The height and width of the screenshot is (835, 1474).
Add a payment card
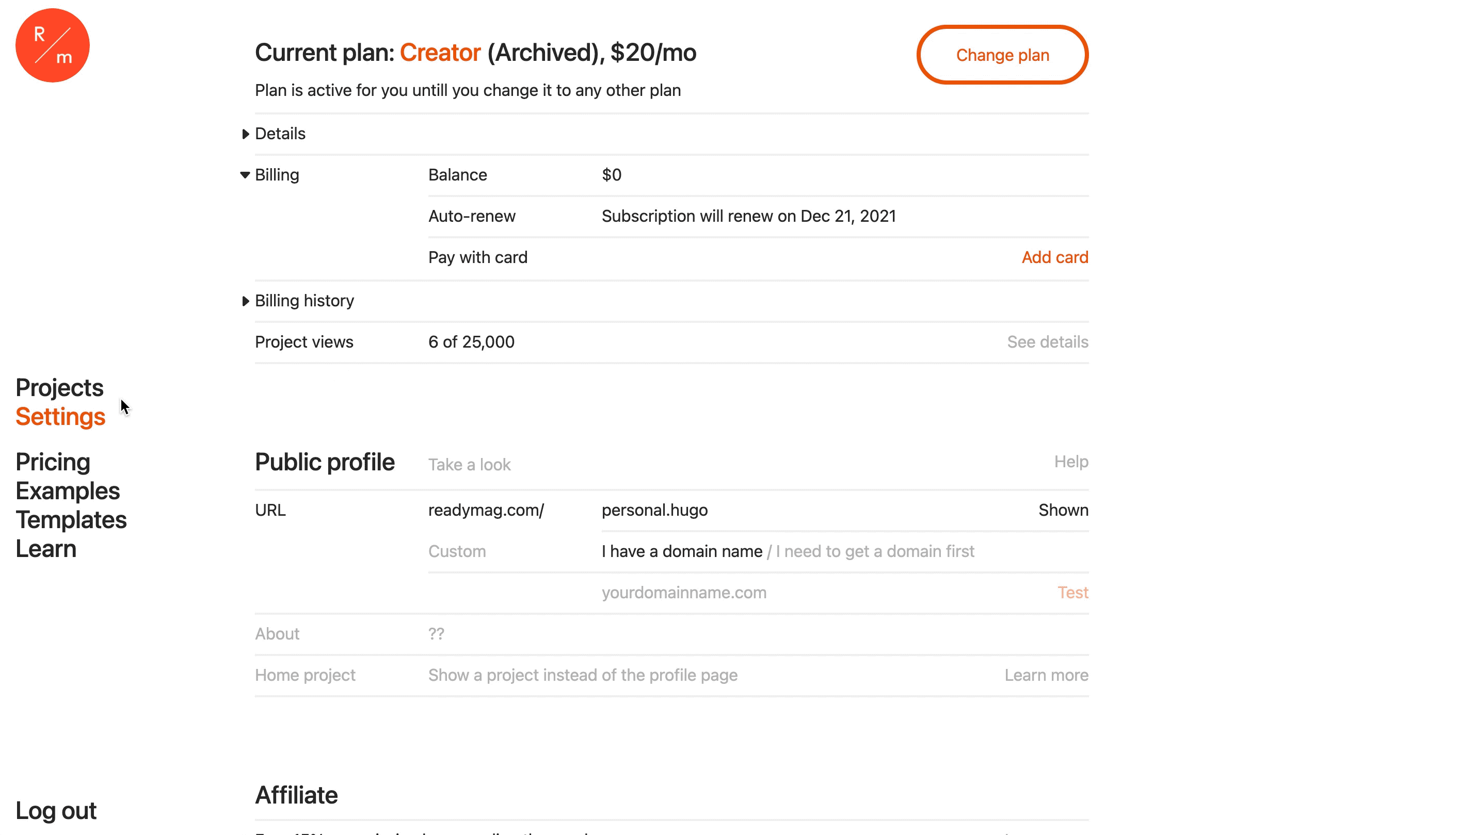1054,257
